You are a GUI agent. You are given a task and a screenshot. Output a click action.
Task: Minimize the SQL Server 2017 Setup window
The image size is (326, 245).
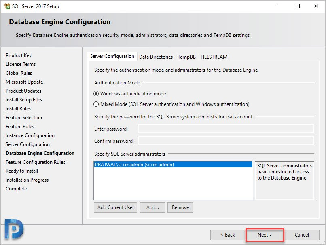click(x=279, y=6)
